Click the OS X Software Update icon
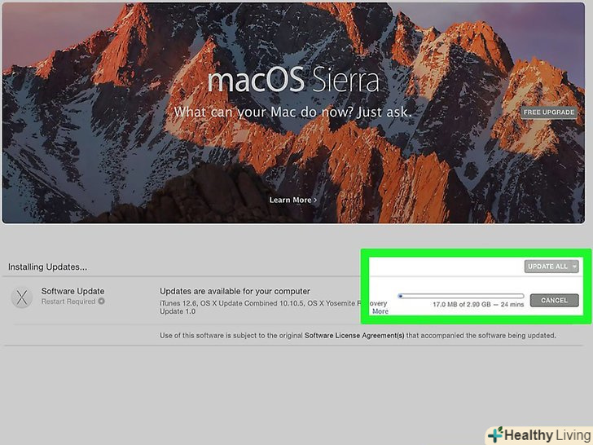Viewport: 593px width, 445px height. tap(22, 297)
